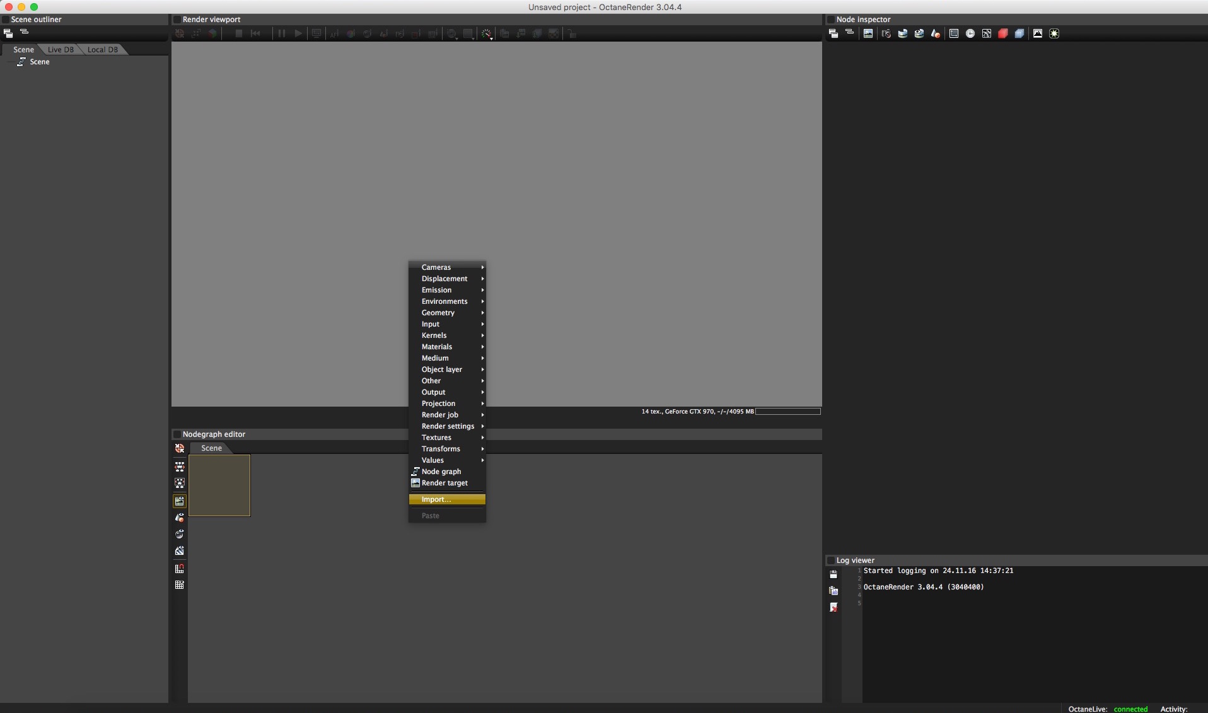Open the Displacement submenu
This screenshot has height=713, width=1208.
click(x=447, y=279)
